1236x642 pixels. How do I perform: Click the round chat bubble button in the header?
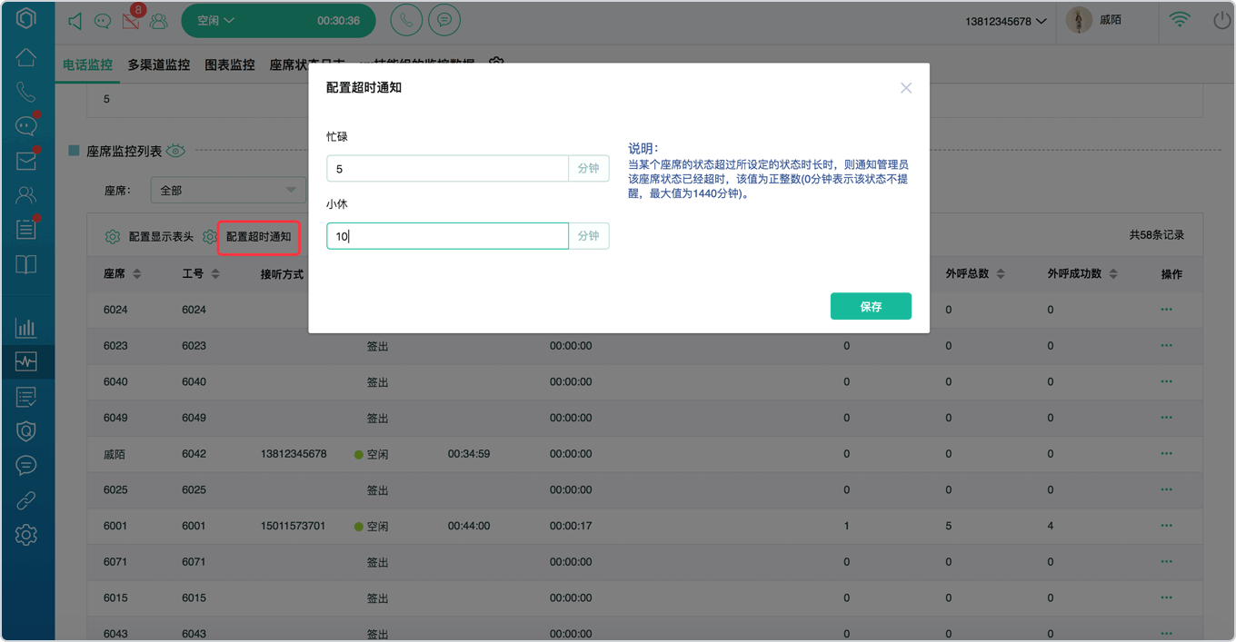(x=444, y=20)
